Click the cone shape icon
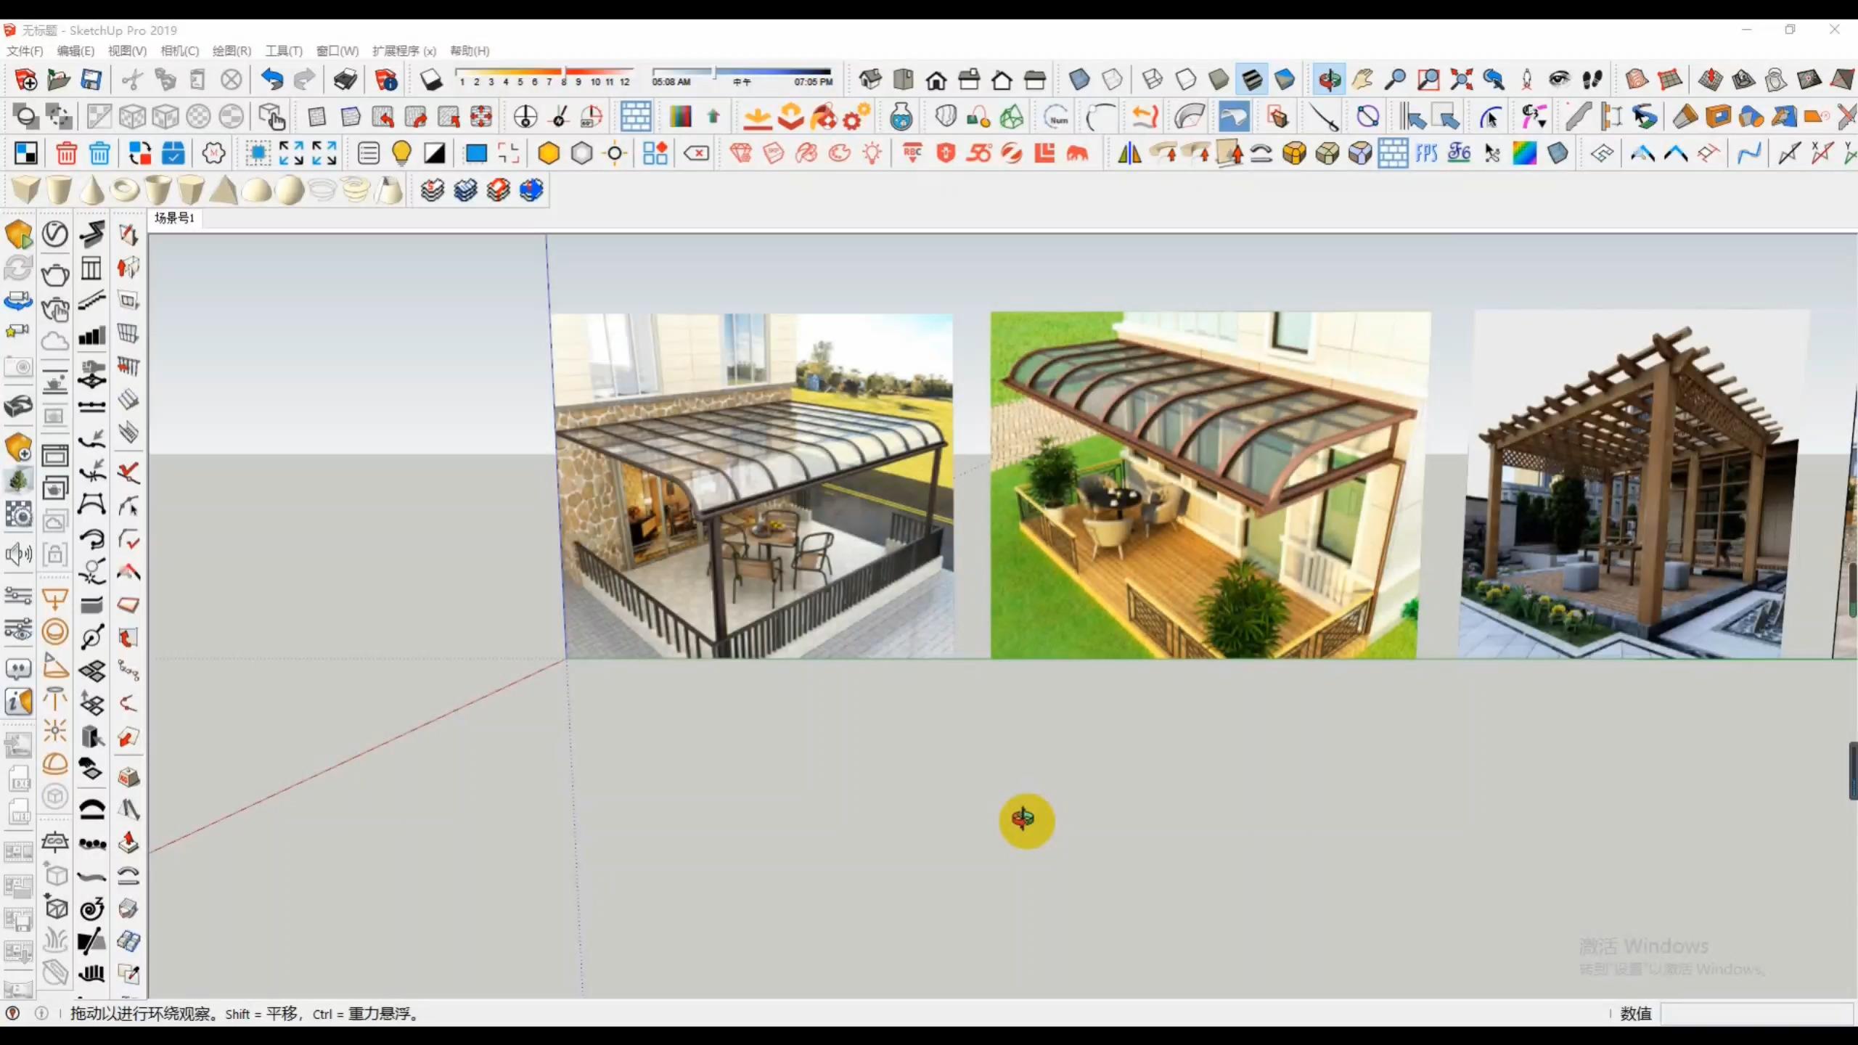Viewport: 1858px width, 1045px height. pos(91,190)
